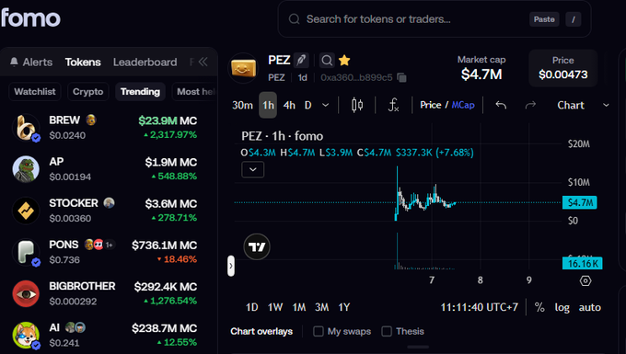Screen dimensions: 626x354
Task: Click the PONS token logo
Action: 26,252
